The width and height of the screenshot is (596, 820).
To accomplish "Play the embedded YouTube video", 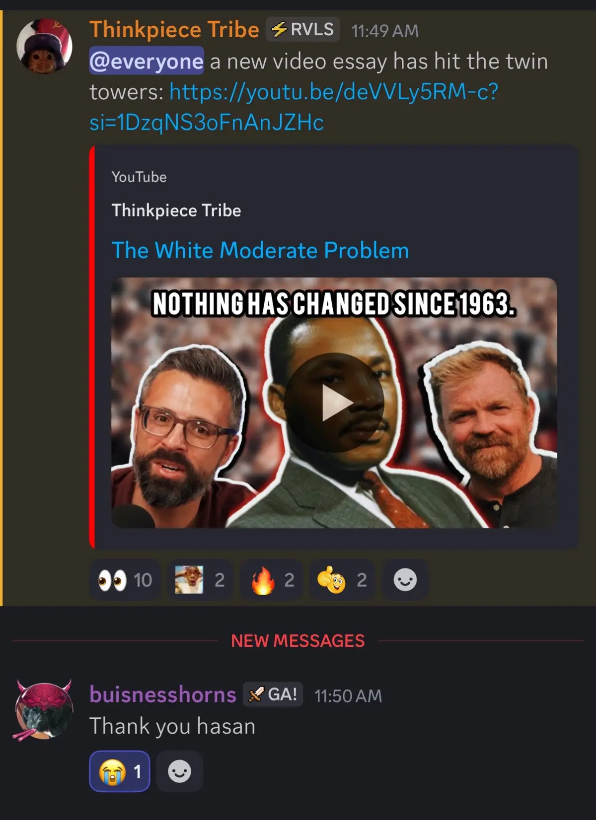I will pos(334,403).
